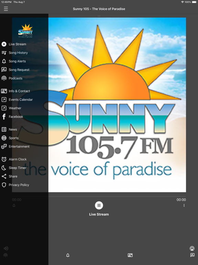Choose Song Request menu item
198x265 pixels.
[x=19, y=70]
